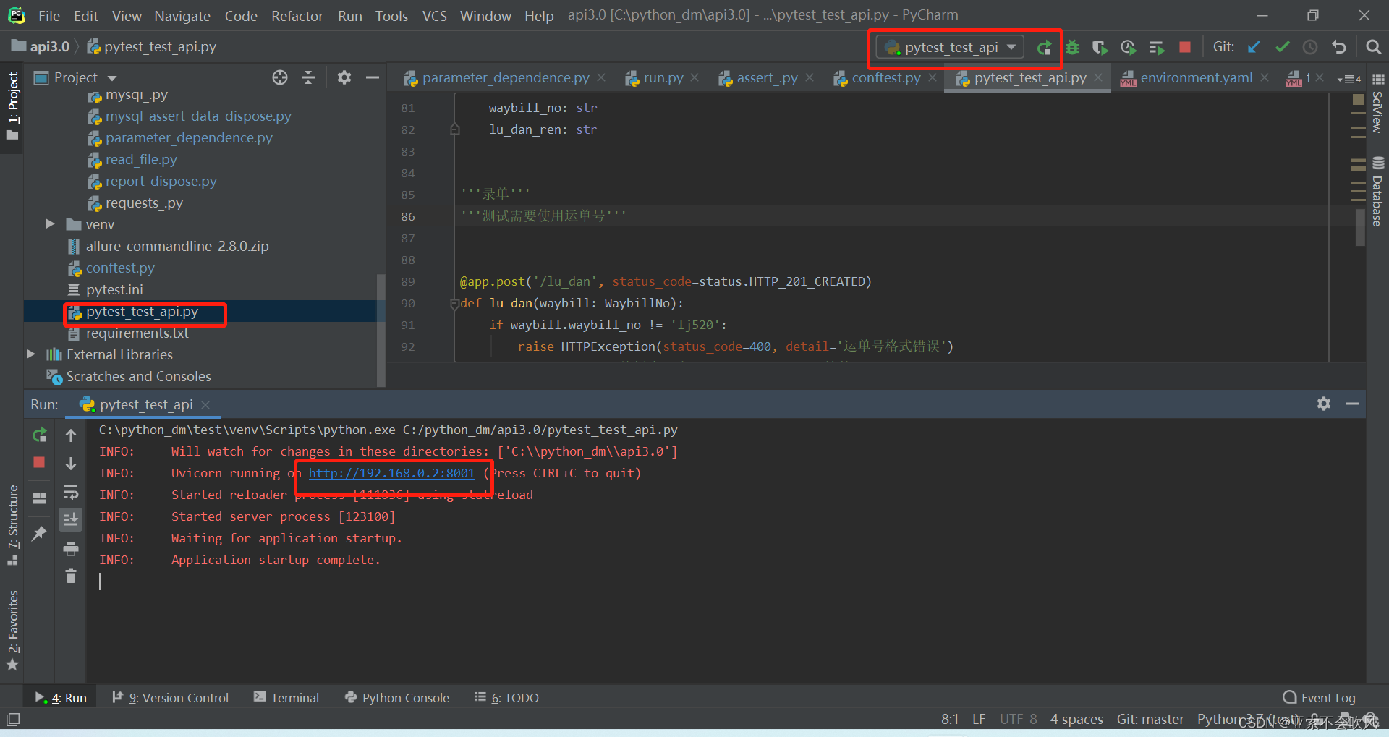This screenshot has width=1389, height=737.
Task: Open Python Console tool window
Action: tap(397, 698)
